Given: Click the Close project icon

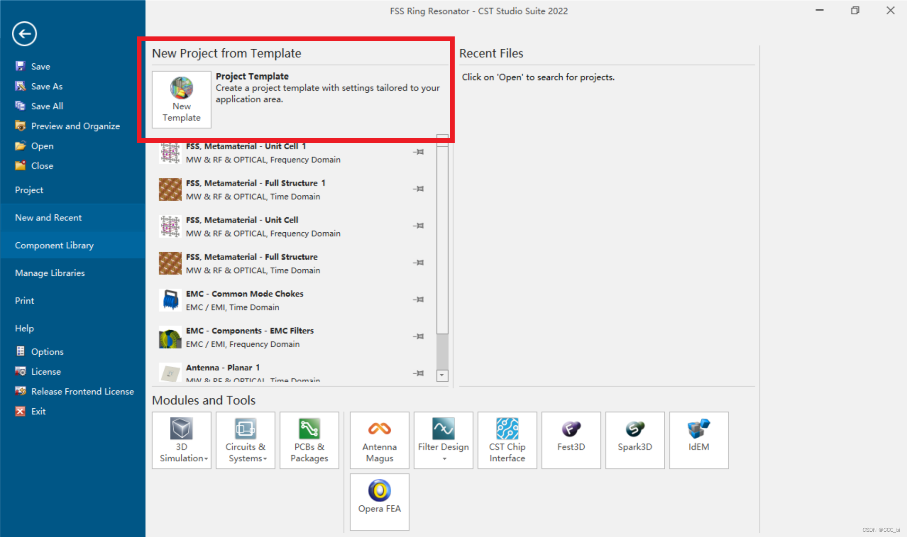Looking at the screenshot, I should point(20,166).
